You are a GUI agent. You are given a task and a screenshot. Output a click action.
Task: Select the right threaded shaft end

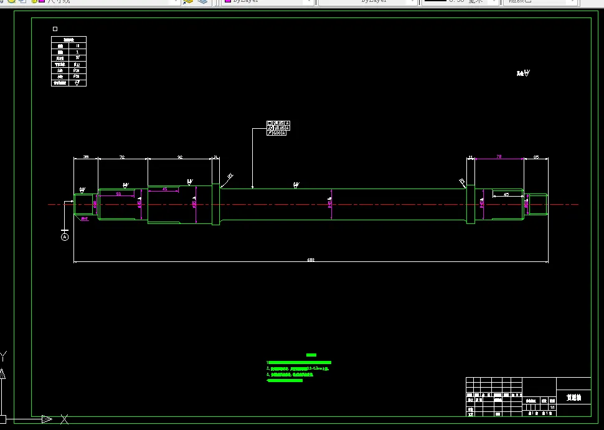coord(538,204)
